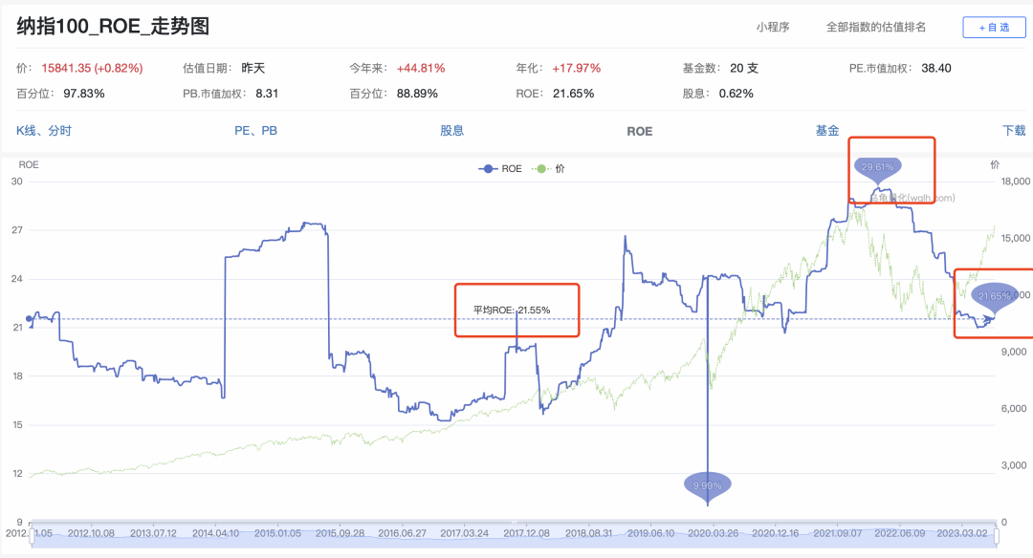Screen dimensions: 1033x558
Task: Switch to the K线、分时 tab
Action: pos(44,131)
